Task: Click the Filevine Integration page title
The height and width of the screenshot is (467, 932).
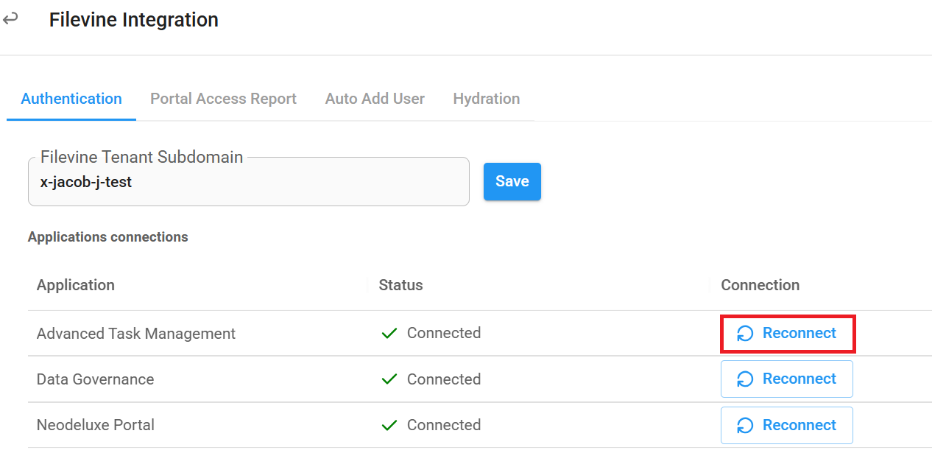Action: (x=134, y=20)
